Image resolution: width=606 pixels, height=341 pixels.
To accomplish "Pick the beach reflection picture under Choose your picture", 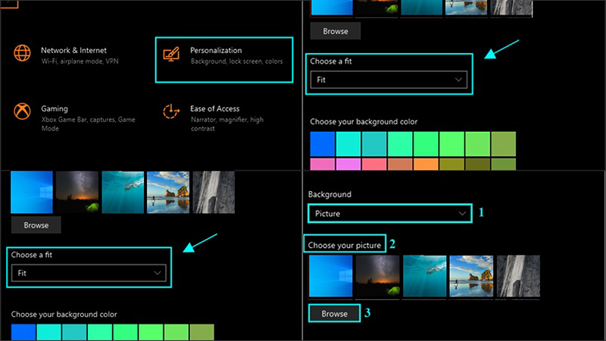I will coord(471,276).
